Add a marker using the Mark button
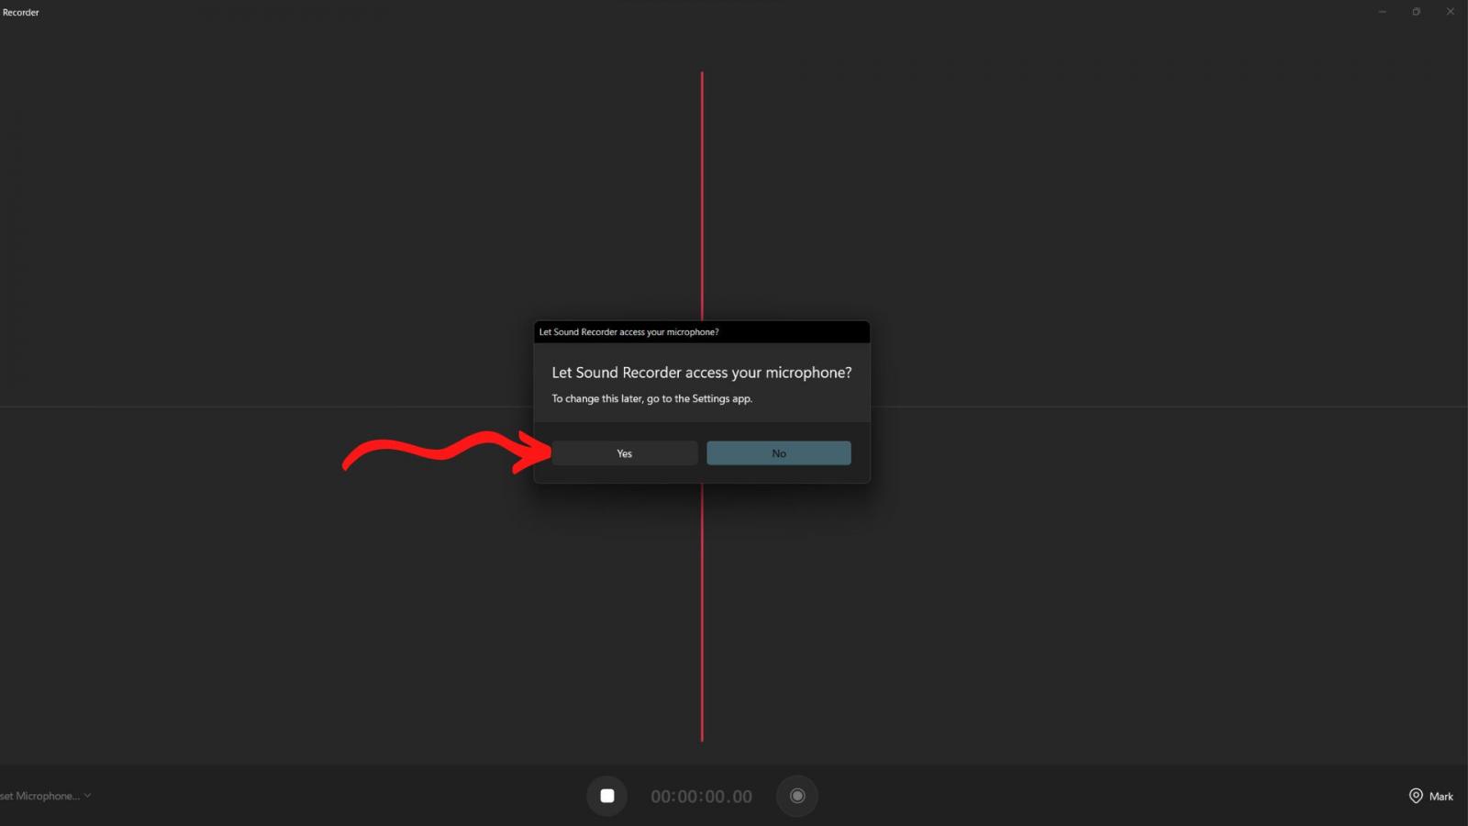1468x826 pixels. pyautogui.click(x=1431, y=796)
